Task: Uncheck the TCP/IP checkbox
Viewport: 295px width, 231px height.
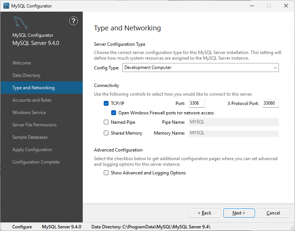Action: (106, 103)
